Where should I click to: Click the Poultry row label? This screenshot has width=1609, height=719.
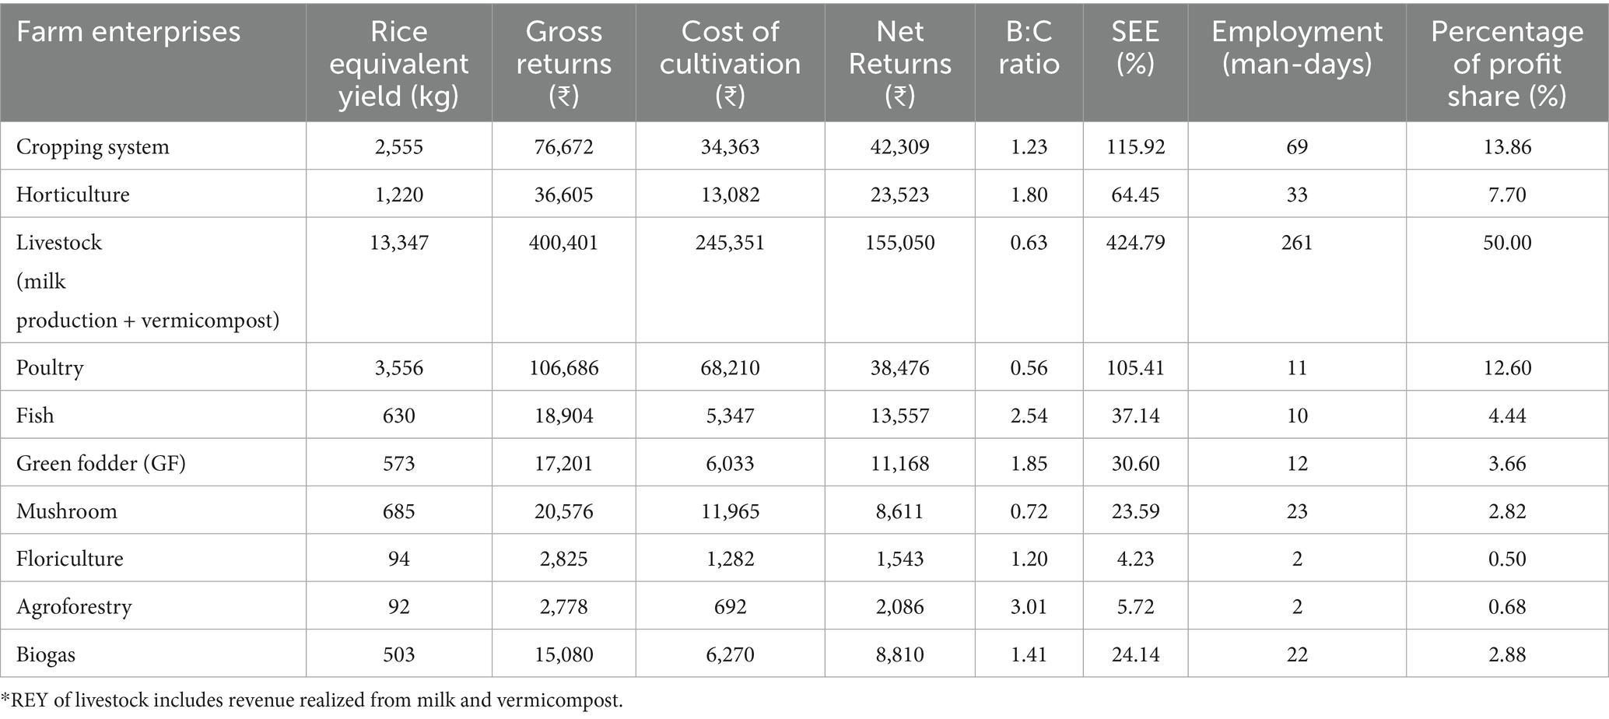[x=50, y=368]
